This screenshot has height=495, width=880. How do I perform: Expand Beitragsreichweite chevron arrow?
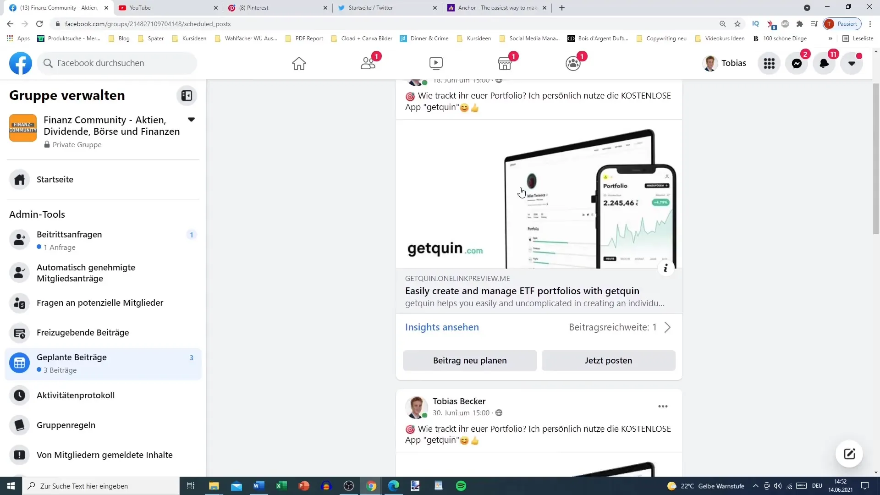coord(667,327)
